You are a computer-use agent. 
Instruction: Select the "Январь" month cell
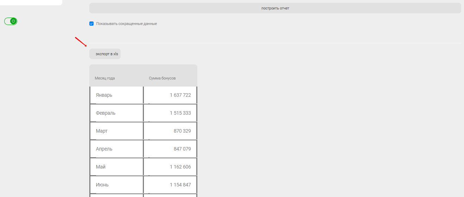point(116,95)
